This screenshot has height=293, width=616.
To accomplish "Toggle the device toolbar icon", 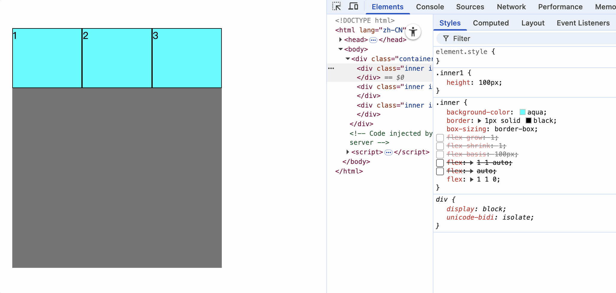I will tap(353, 6).
